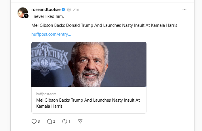202x131 pixels.
Task: Click the huffpost.com domain label in card
Action: pos(46,94)
